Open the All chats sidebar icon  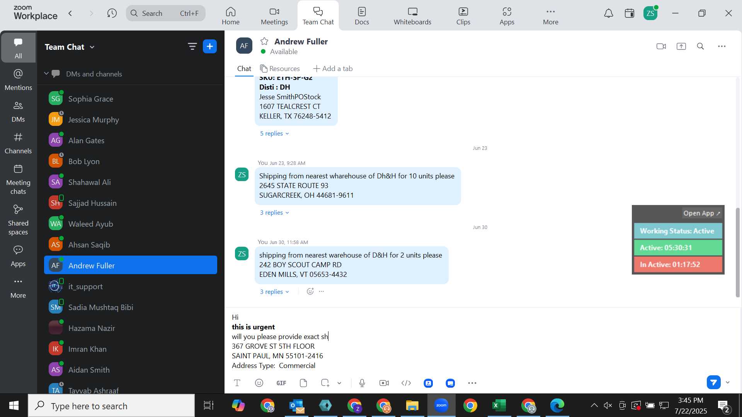coord(18,47)
